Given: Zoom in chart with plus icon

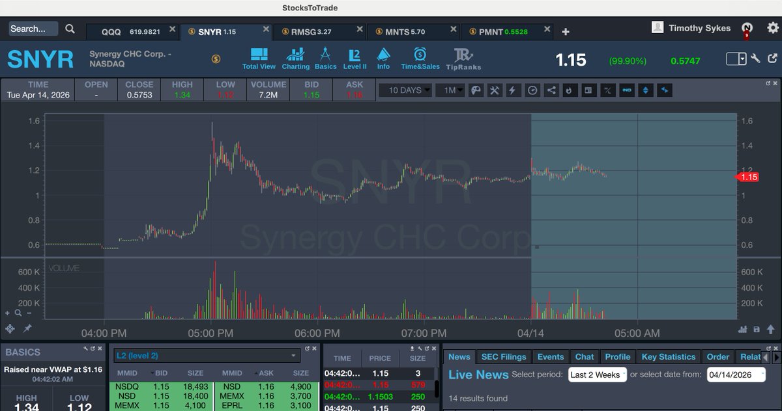Looking at the screenshot, I should [x=7, y=313].
